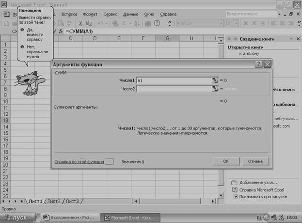Click the AutoSum sigma icon
Viewport: 302px width, 223px height.
124,23
